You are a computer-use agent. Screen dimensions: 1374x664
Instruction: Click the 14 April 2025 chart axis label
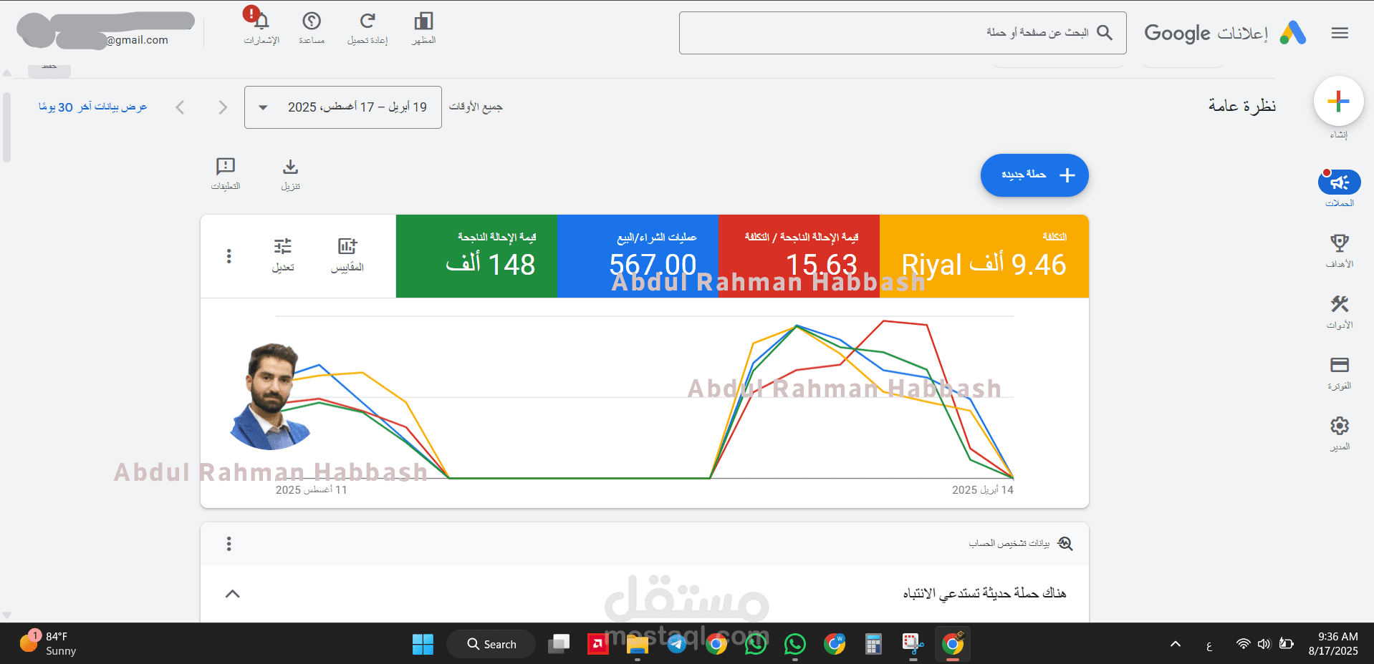(983, 490)
